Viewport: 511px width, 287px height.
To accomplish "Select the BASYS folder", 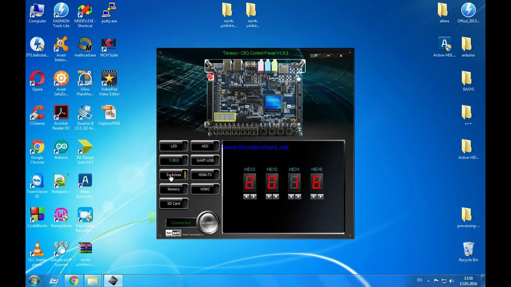I will pyautogui.click(x=468, y=81).
